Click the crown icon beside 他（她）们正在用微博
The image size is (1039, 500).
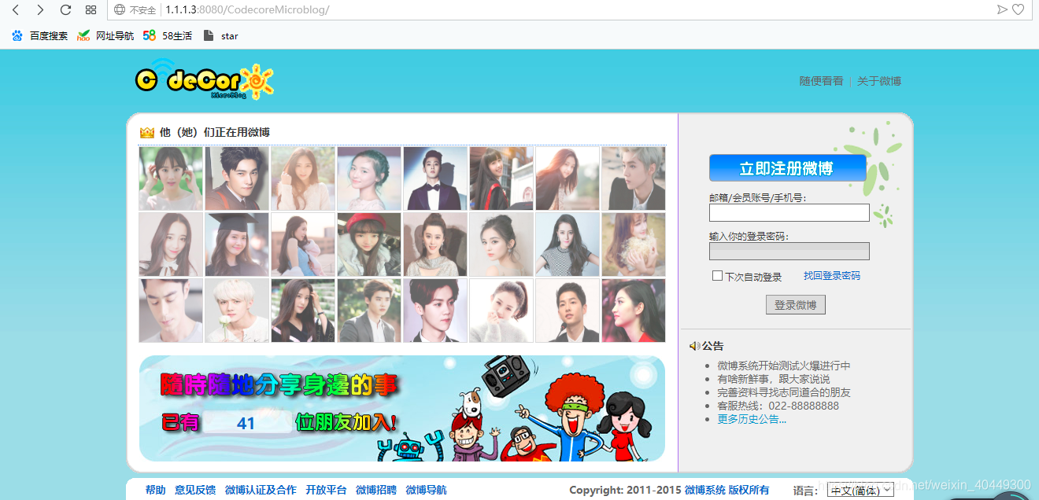pos(146,132)
